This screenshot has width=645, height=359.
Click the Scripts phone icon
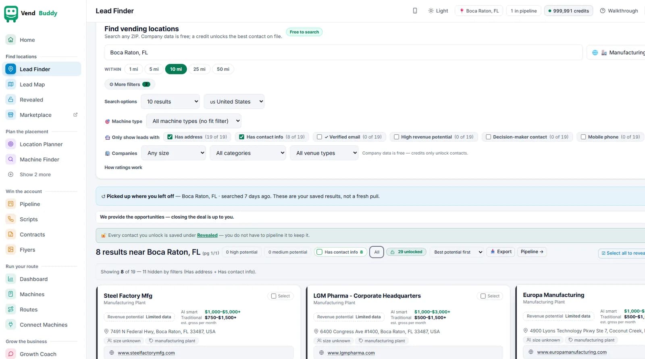click(11, 219)
